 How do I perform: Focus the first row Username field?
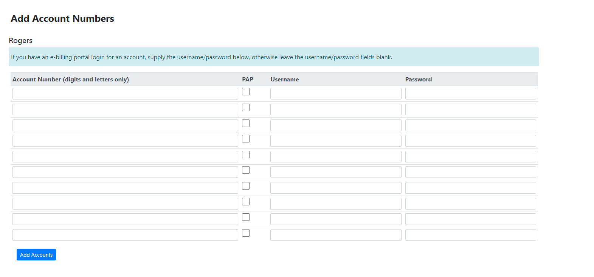click(336, 94)
